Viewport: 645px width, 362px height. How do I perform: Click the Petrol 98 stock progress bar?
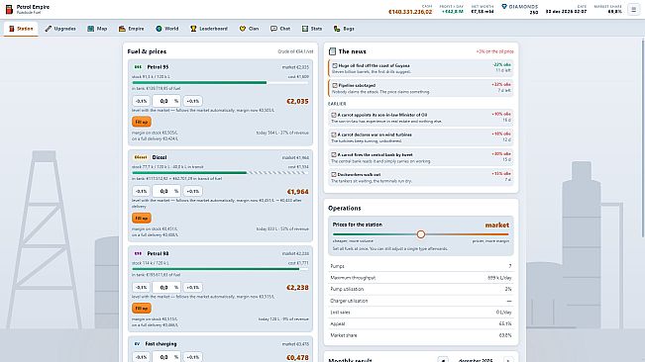220,269
